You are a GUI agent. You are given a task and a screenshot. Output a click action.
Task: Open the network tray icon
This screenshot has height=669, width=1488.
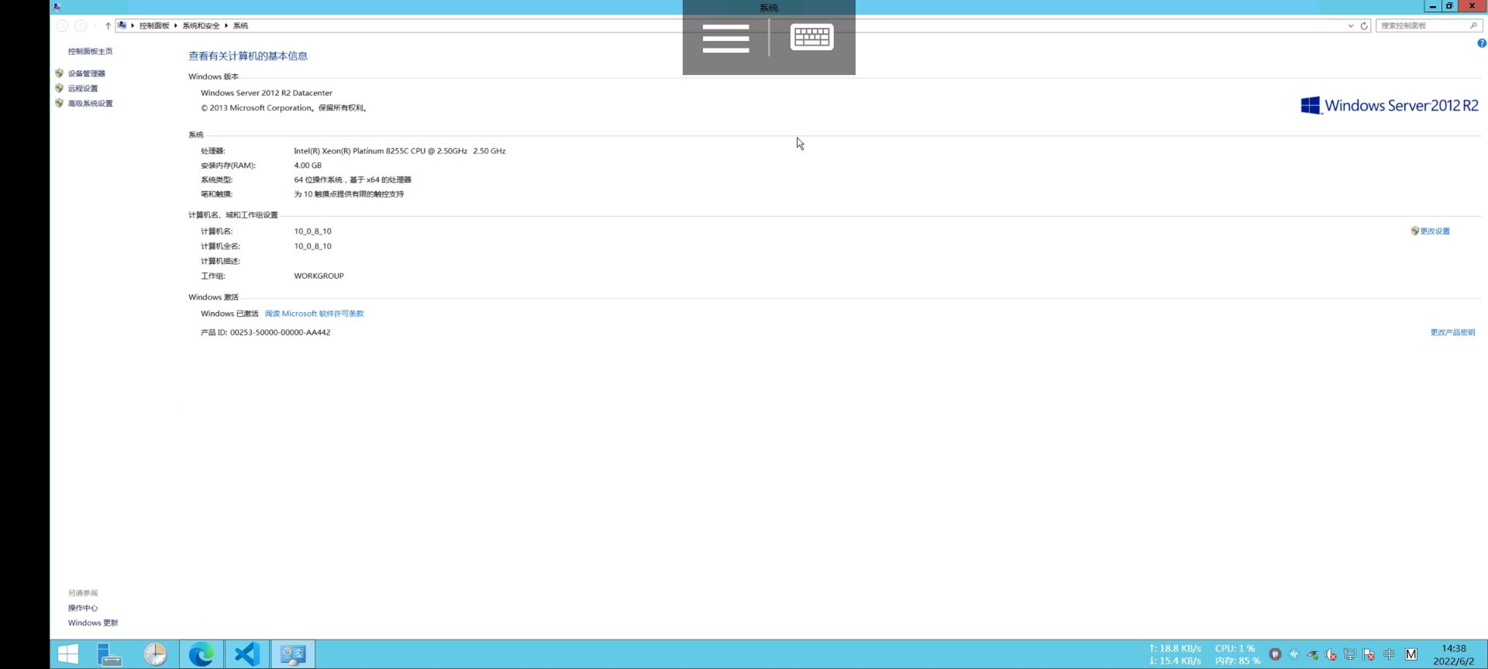pos(1350,654)
